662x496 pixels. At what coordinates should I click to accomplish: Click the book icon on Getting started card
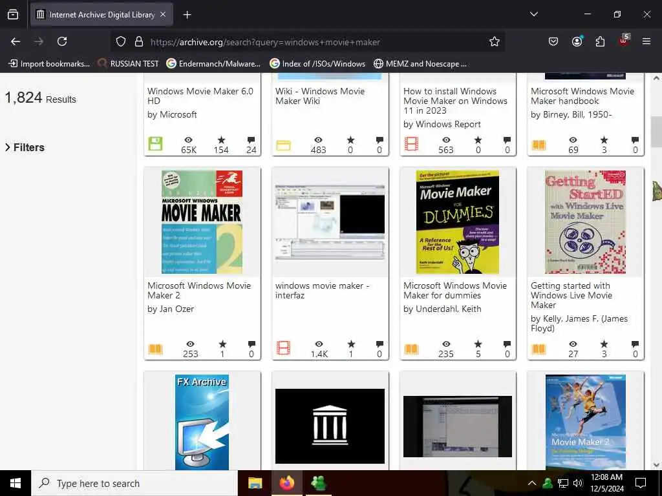pyautogui.click(x=539, y=349)
